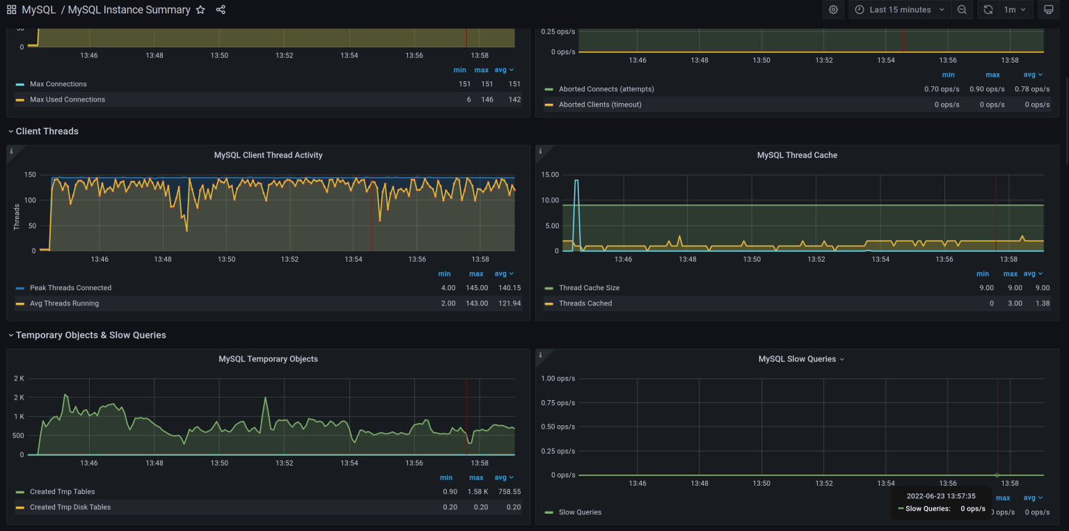Zoom out the time range with the magnifier icon
This screenshot has height=531, width=1069.
click(x=963, y=10)
